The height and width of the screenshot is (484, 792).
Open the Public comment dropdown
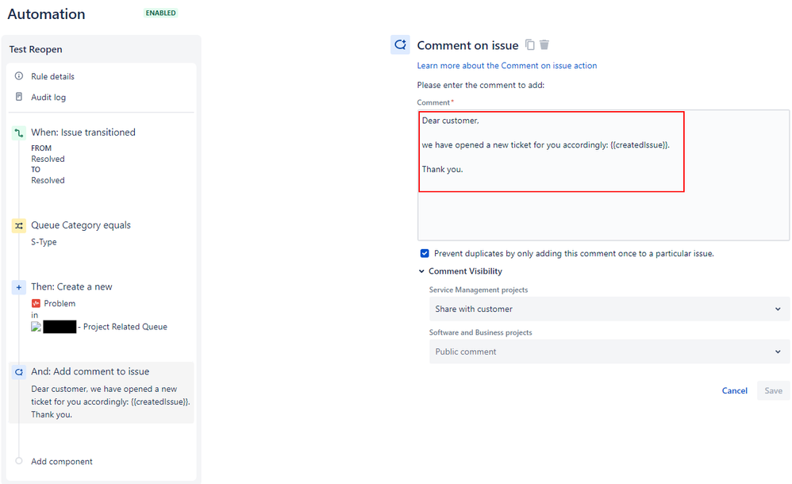609,351
